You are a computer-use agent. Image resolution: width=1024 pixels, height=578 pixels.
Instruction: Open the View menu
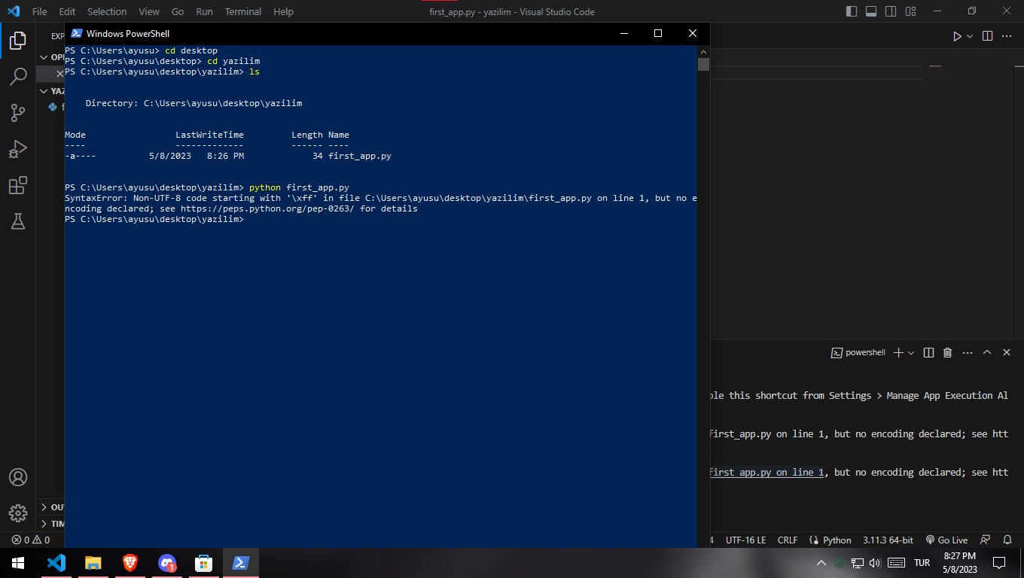[149, 11]
